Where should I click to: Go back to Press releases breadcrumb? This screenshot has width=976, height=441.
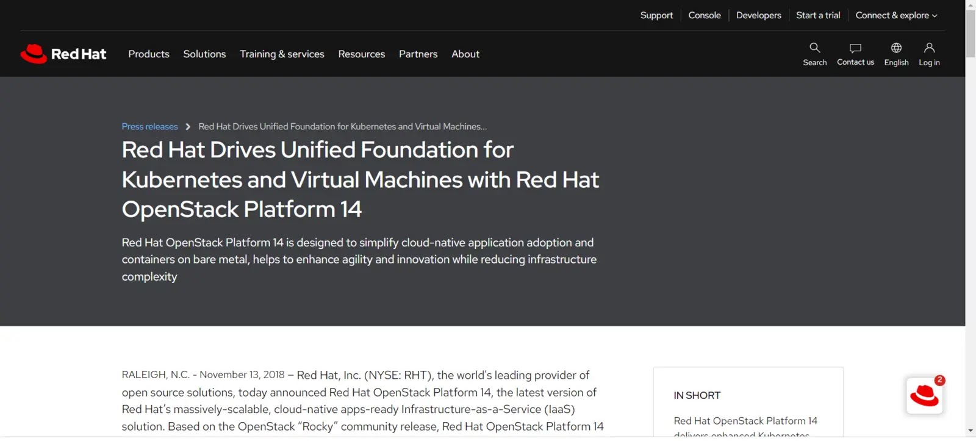(x=149, y=126)
